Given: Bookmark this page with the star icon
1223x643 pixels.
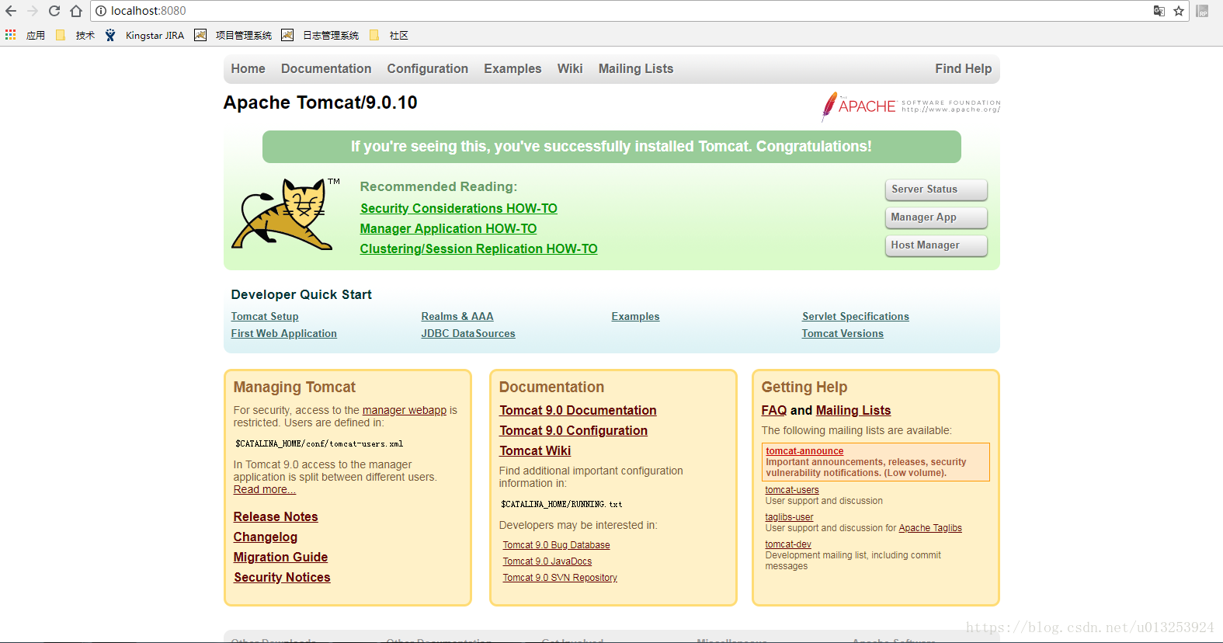Looking at the screenshot, I should [x=1179, y=11].
